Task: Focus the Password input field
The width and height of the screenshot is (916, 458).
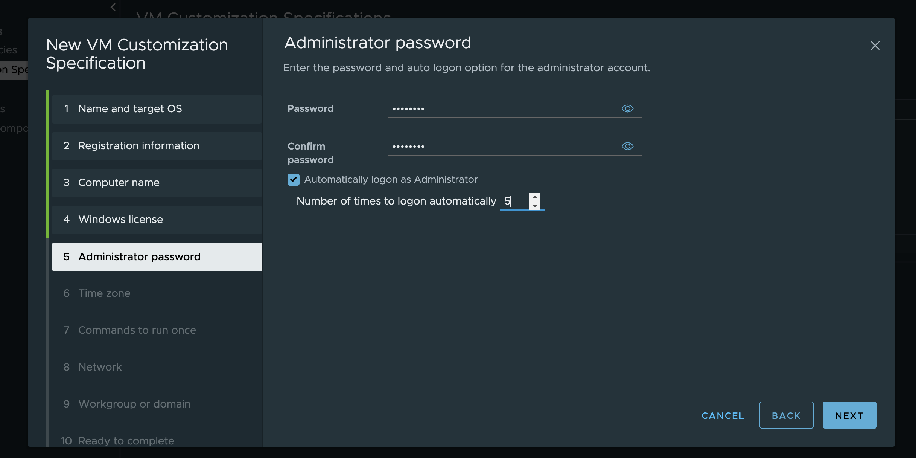Action: (501, 109)
